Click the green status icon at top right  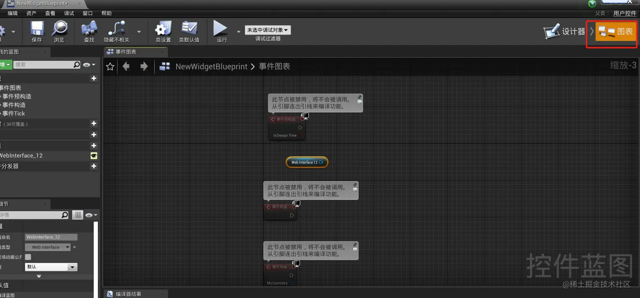593,4
